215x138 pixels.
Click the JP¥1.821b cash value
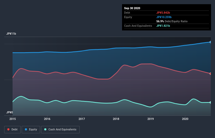pos(163,26)
